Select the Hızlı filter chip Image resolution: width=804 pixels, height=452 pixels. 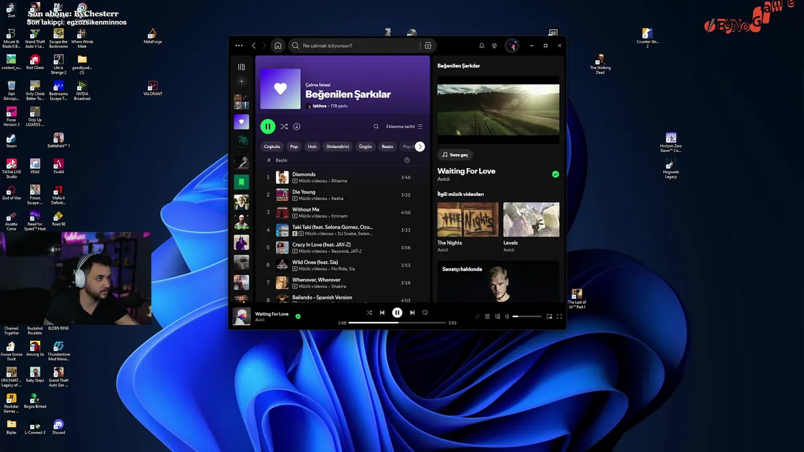click(x=312, y=146)
